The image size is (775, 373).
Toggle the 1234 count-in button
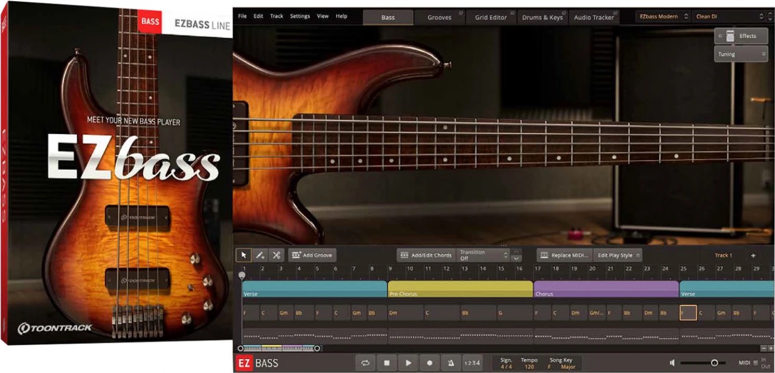click(x=471, y=362)
